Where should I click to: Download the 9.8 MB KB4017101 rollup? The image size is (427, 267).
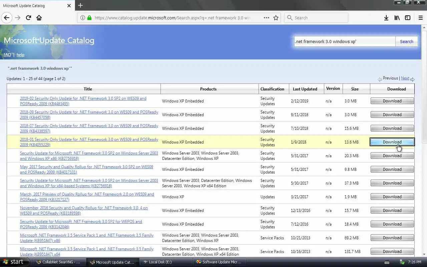pos(392,170)
